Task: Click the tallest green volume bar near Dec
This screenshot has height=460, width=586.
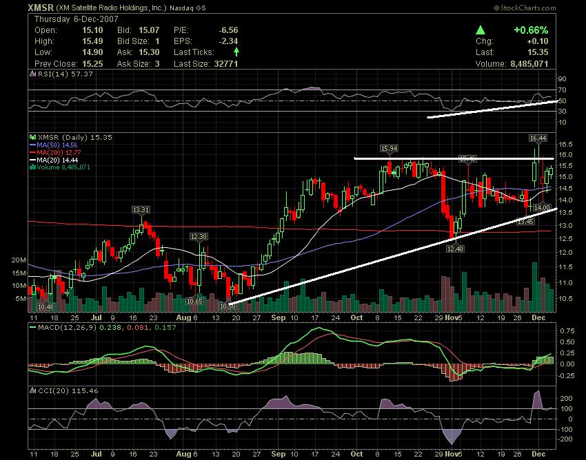Action: [x=534, y=287]
